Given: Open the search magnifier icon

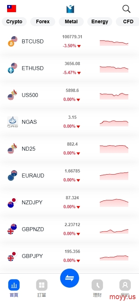Looking at the screenshot, I should tap(126, 9).
